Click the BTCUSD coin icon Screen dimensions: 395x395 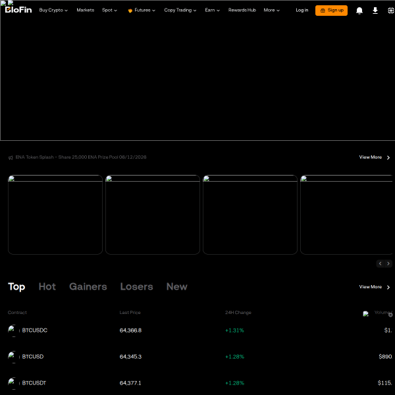(13, 357)
